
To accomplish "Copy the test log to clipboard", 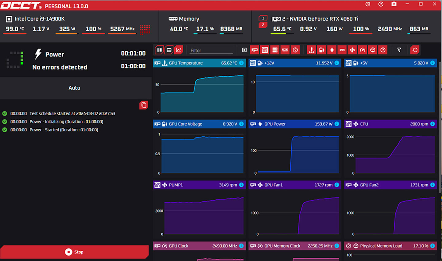I will coord(144,105).
